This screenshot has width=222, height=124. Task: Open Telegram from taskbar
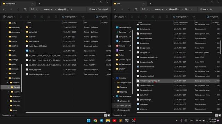coord(102,121)
